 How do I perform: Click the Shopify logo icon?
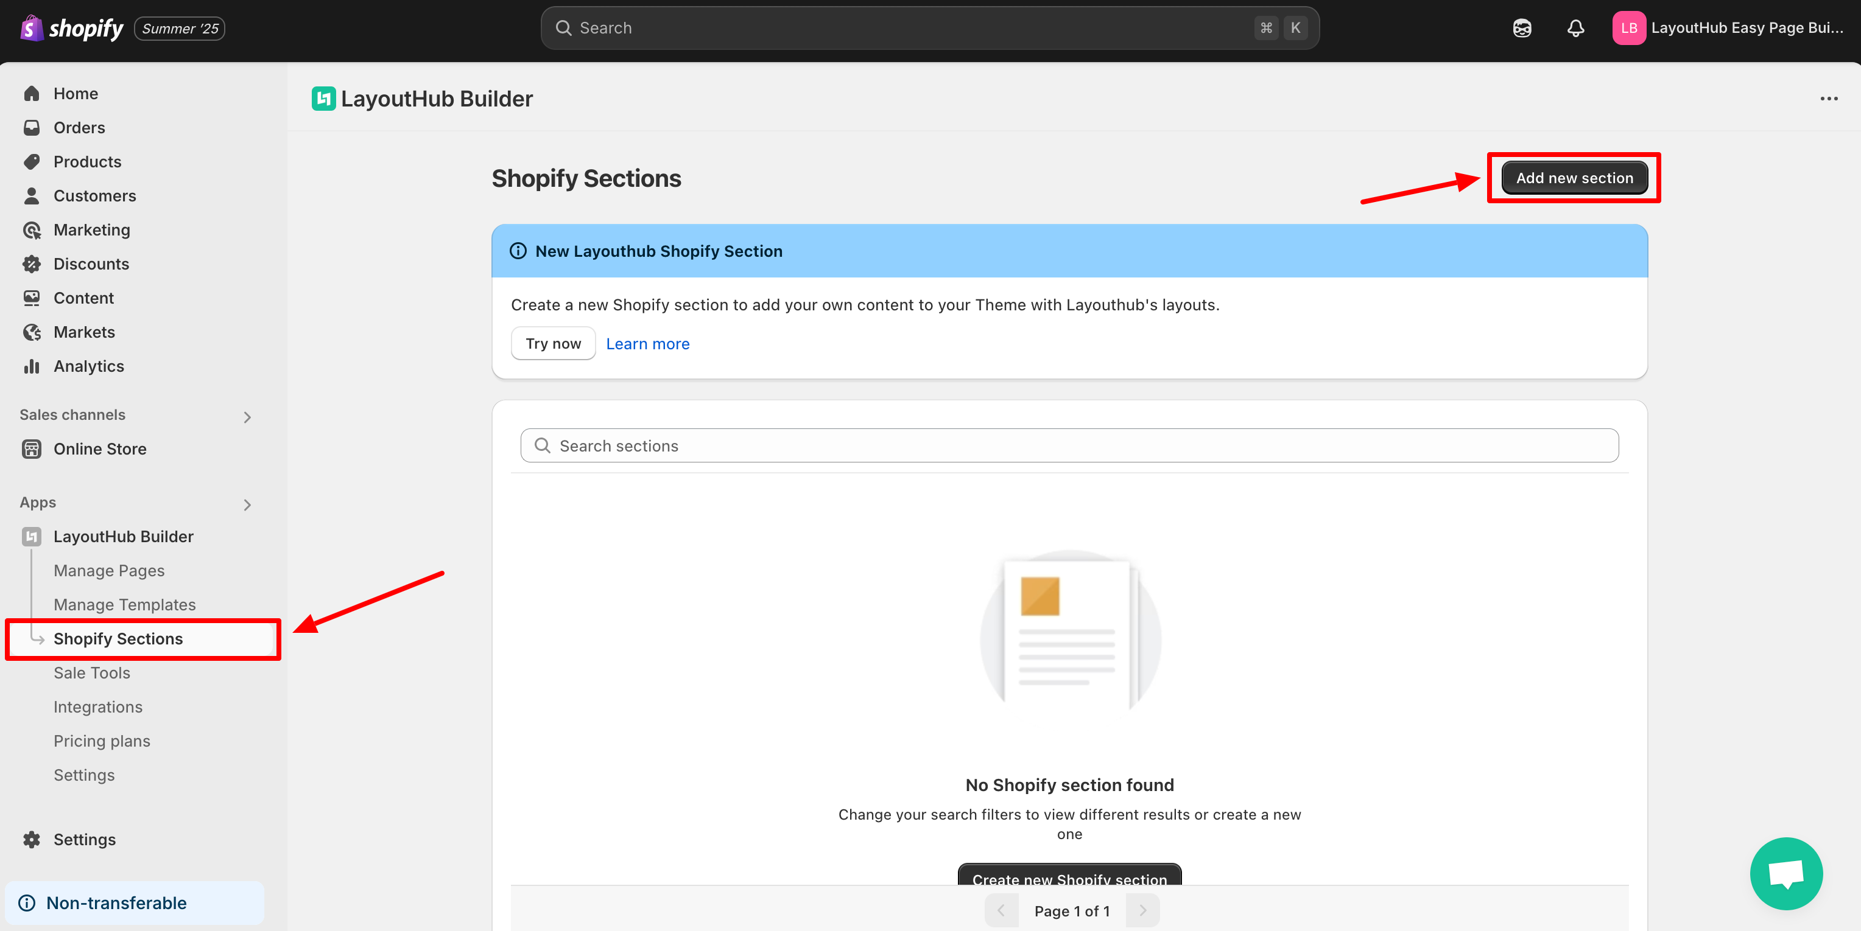(31, 28)
